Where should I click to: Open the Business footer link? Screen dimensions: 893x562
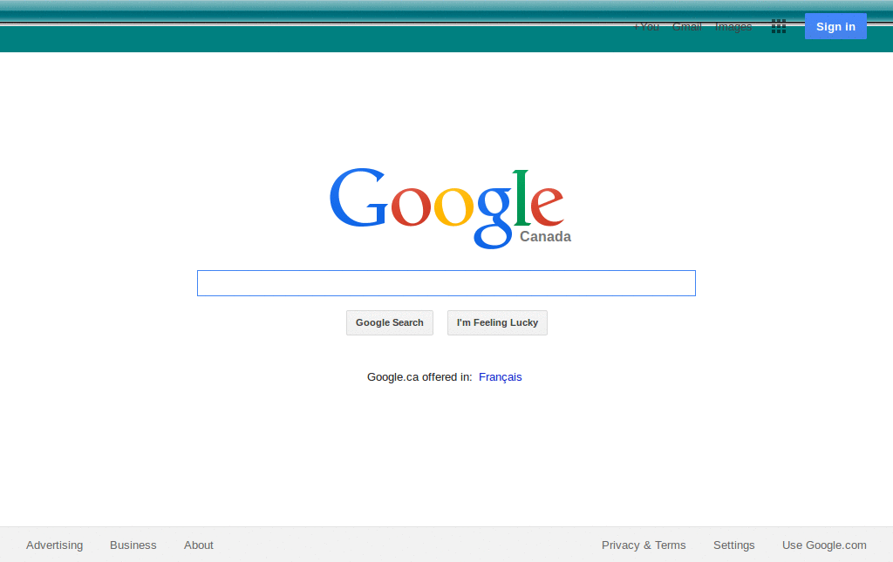(x=133, y=545)
